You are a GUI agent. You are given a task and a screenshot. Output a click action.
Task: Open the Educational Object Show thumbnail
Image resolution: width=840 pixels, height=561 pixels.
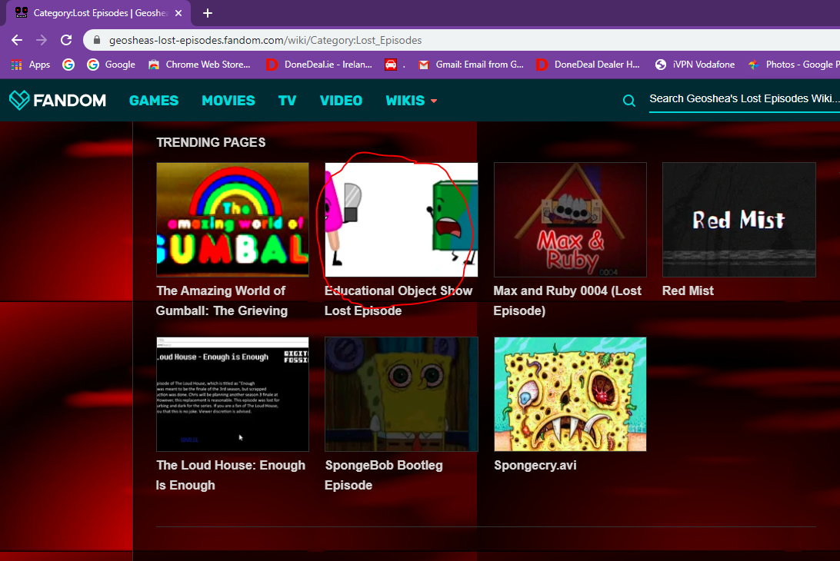tap(402, 220)
